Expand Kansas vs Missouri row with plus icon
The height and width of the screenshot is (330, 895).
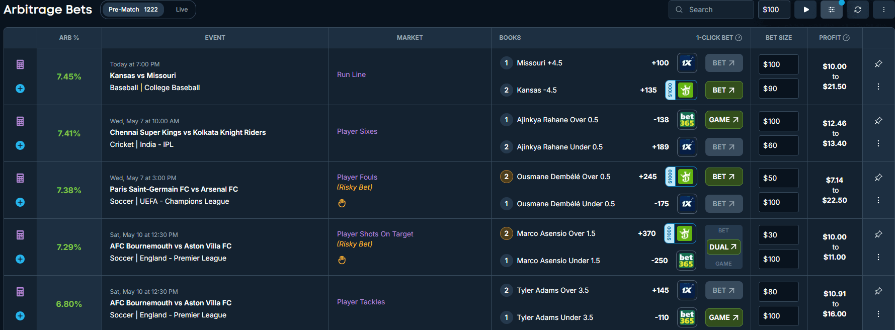pos(20,89)
